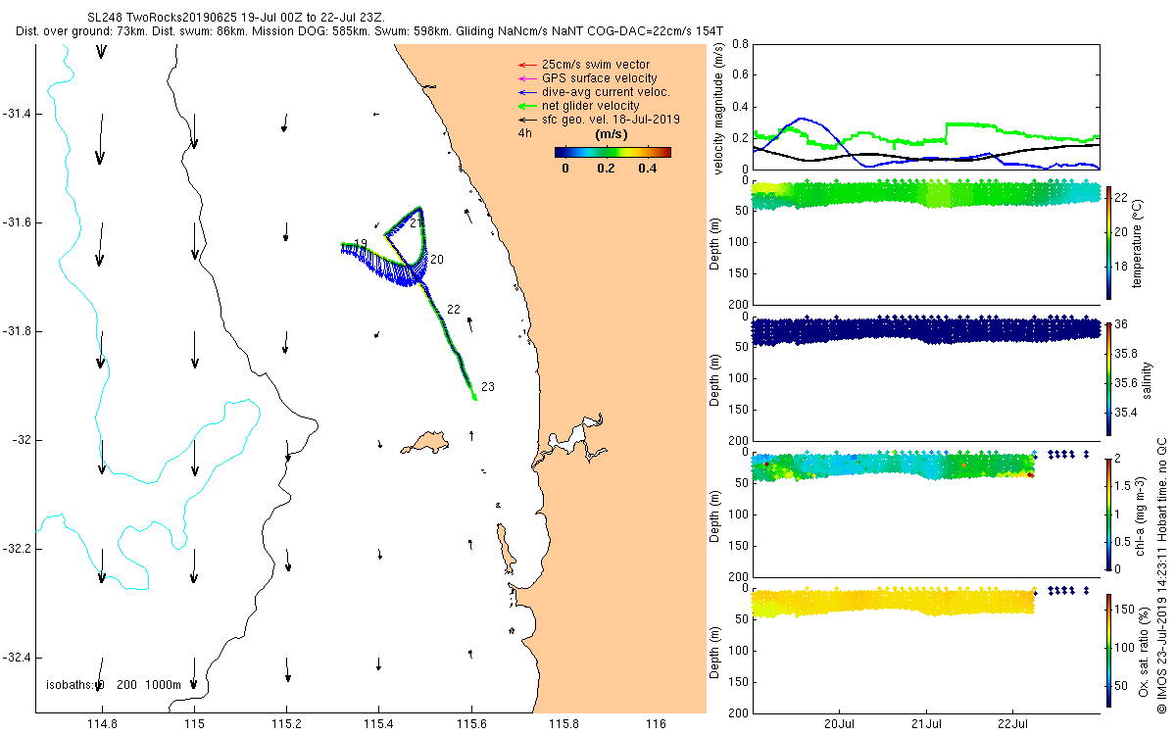The height and width of the screenshot is (735, 1176).
Task: Click latitude tick label -31.6
Action: (17, 223)
